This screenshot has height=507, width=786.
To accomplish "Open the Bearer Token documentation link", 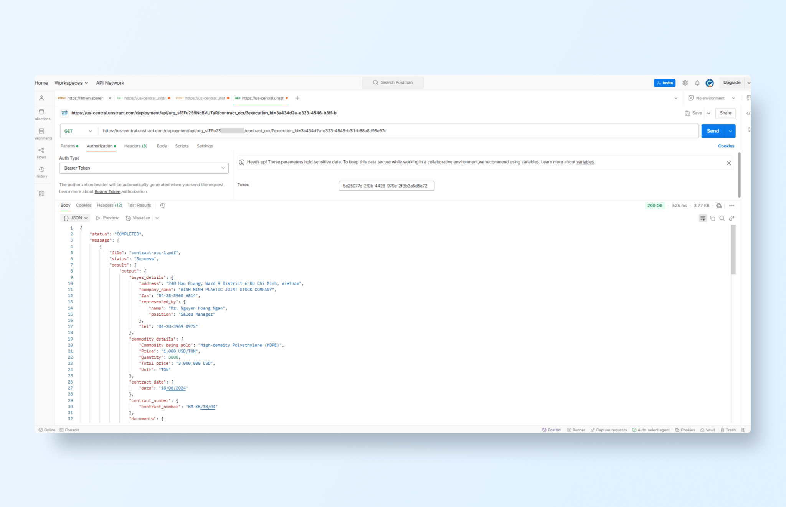I will 107,191.
